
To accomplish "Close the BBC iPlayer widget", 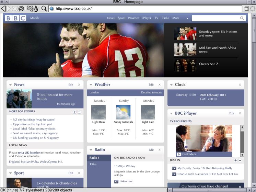I will pyautogui.click(x=240, y=113).
